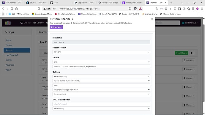Expand the Source URL dropdown
The height and width of the screenshot is (115, 205).
click(101, 62)
